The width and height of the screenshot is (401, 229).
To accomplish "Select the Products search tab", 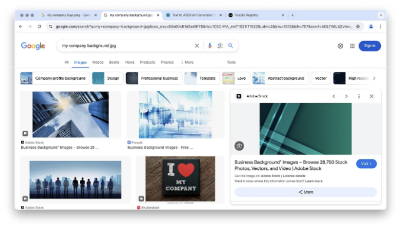I will [147, 62].
